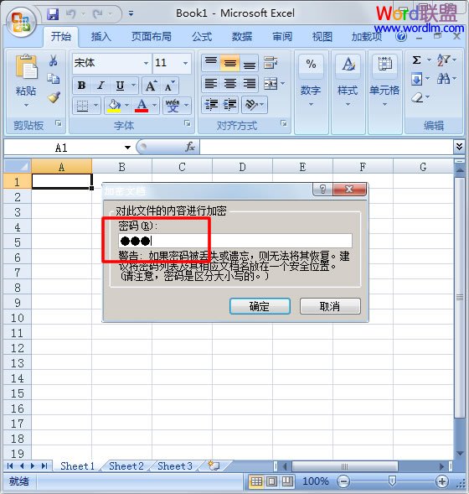469x494 pixels.
Task: Click the Cut scissors icon
Action: (x=53, y=60)
